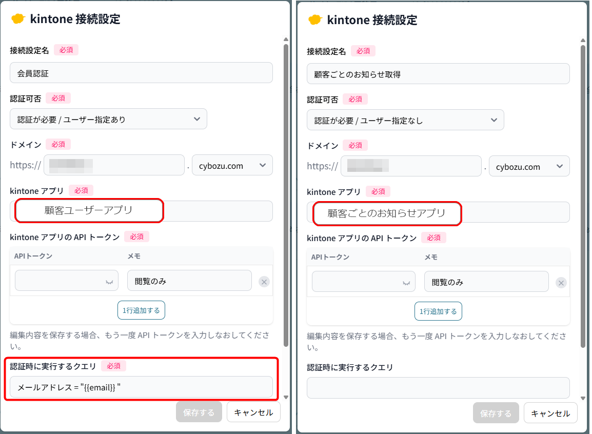
Task: Click the empty 認証時に実行するクエリ field in right dialog
Action: [438, 388]
